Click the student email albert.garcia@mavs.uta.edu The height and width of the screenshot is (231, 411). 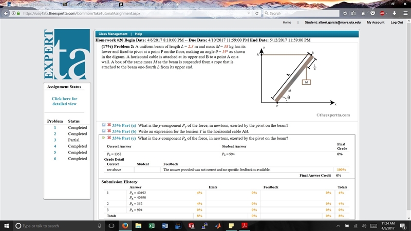[x=340, y=22]
